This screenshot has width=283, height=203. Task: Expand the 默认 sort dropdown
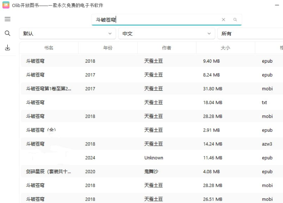(67, 33)
